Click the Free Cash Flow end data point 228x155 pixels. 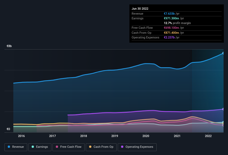pos(223,125)
